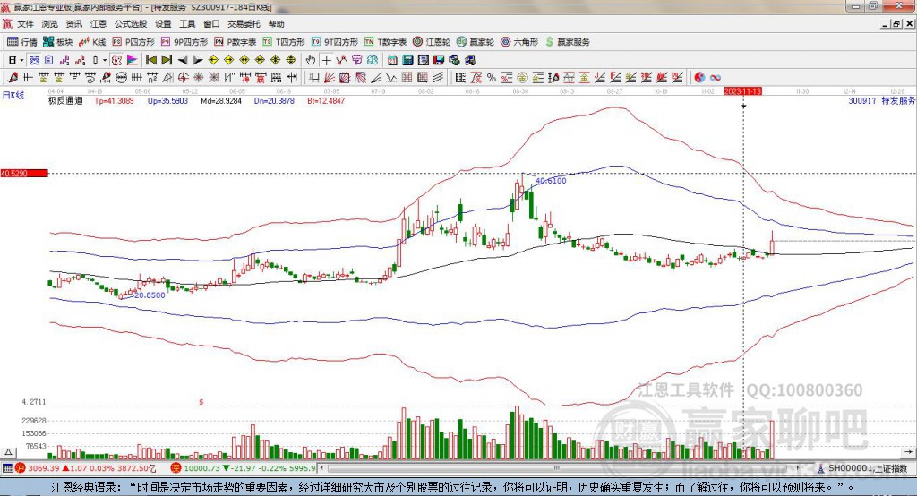Click the blue infinity loop icon

point(716,77)
